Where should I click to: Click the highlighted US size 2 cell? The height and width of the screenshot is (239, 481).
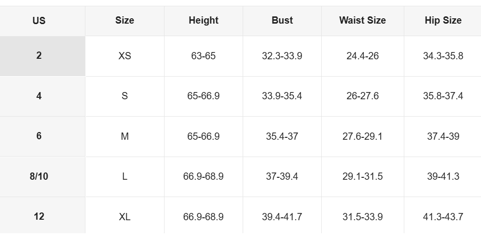(x=39, y=56)
